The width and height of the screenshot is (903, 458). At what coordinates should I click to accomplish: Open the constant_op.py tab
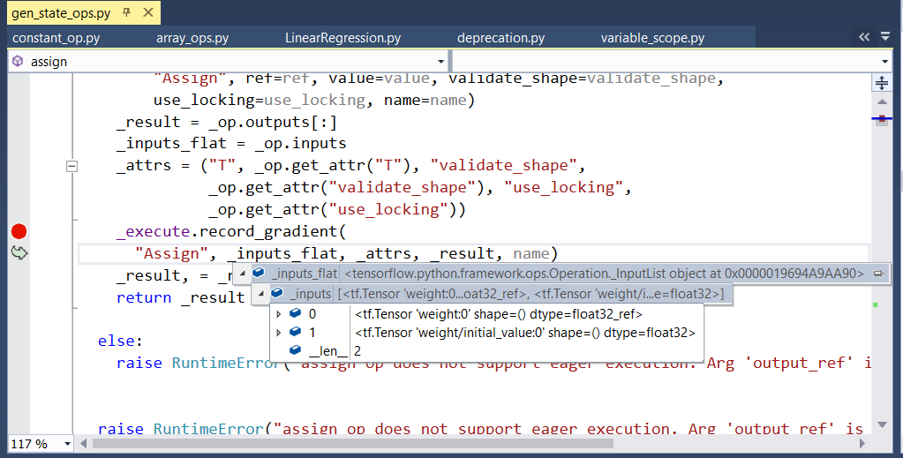point(56,38)
